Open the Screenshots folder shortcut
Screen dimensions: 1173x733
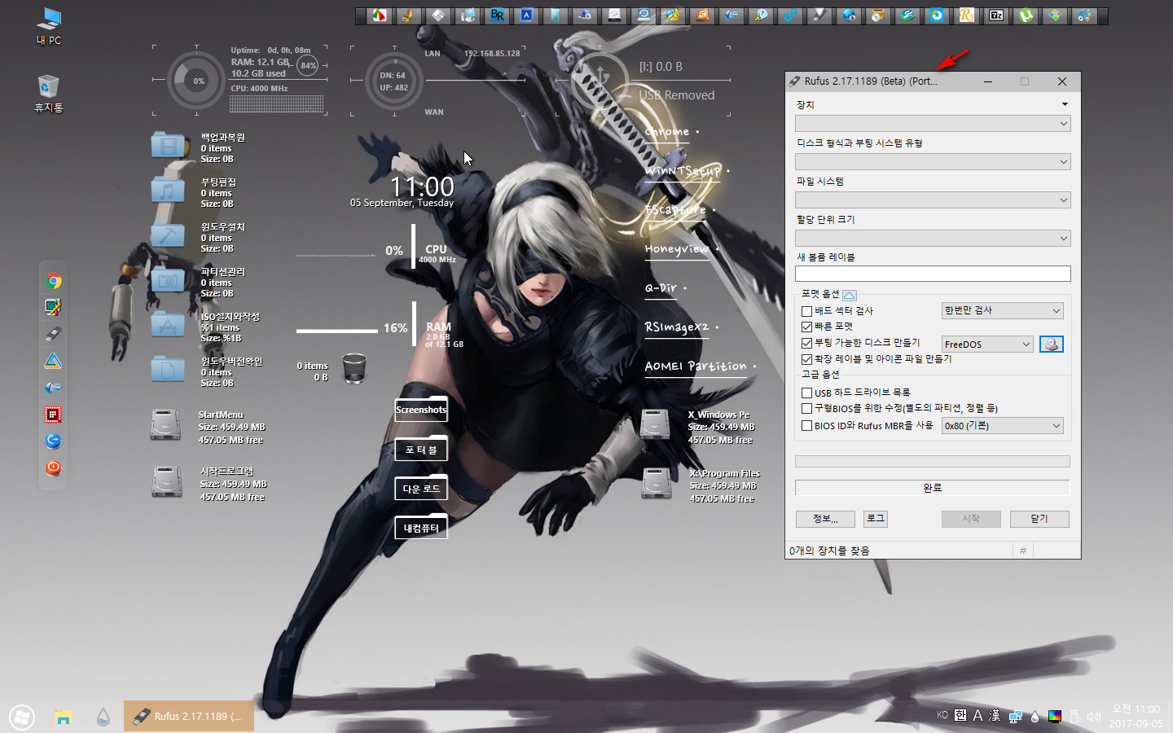click(x=421, y=409)
